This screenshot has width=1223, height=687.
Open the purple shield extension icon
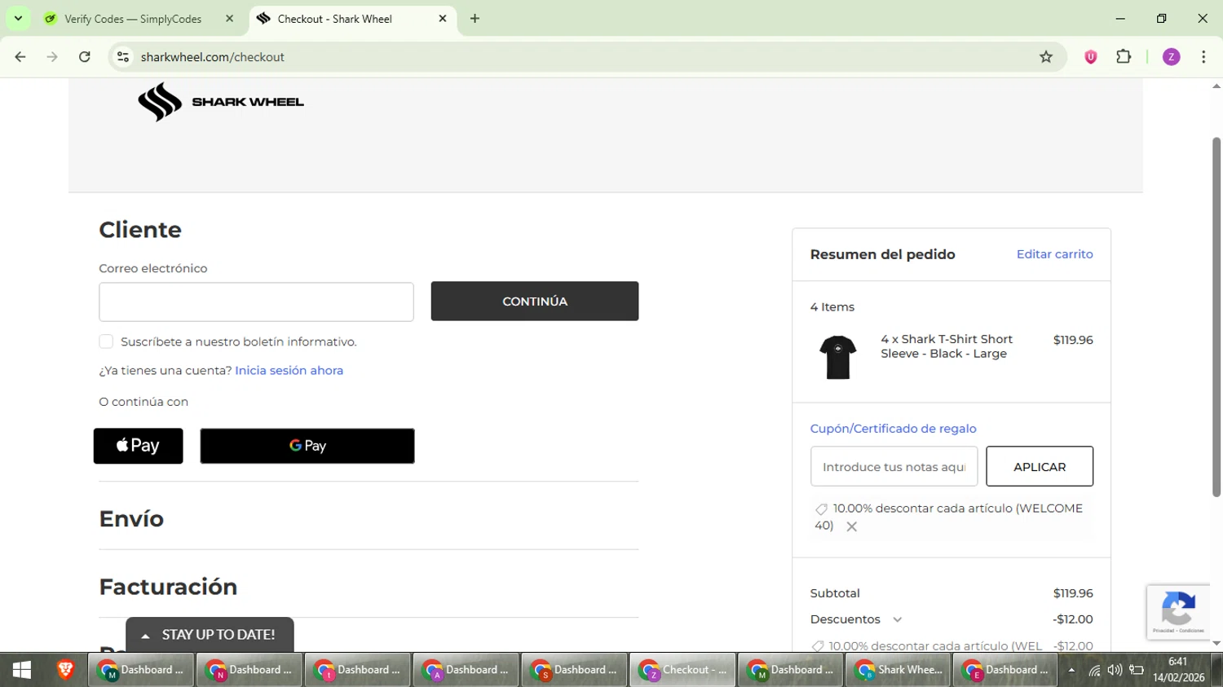pos(1091,57)
